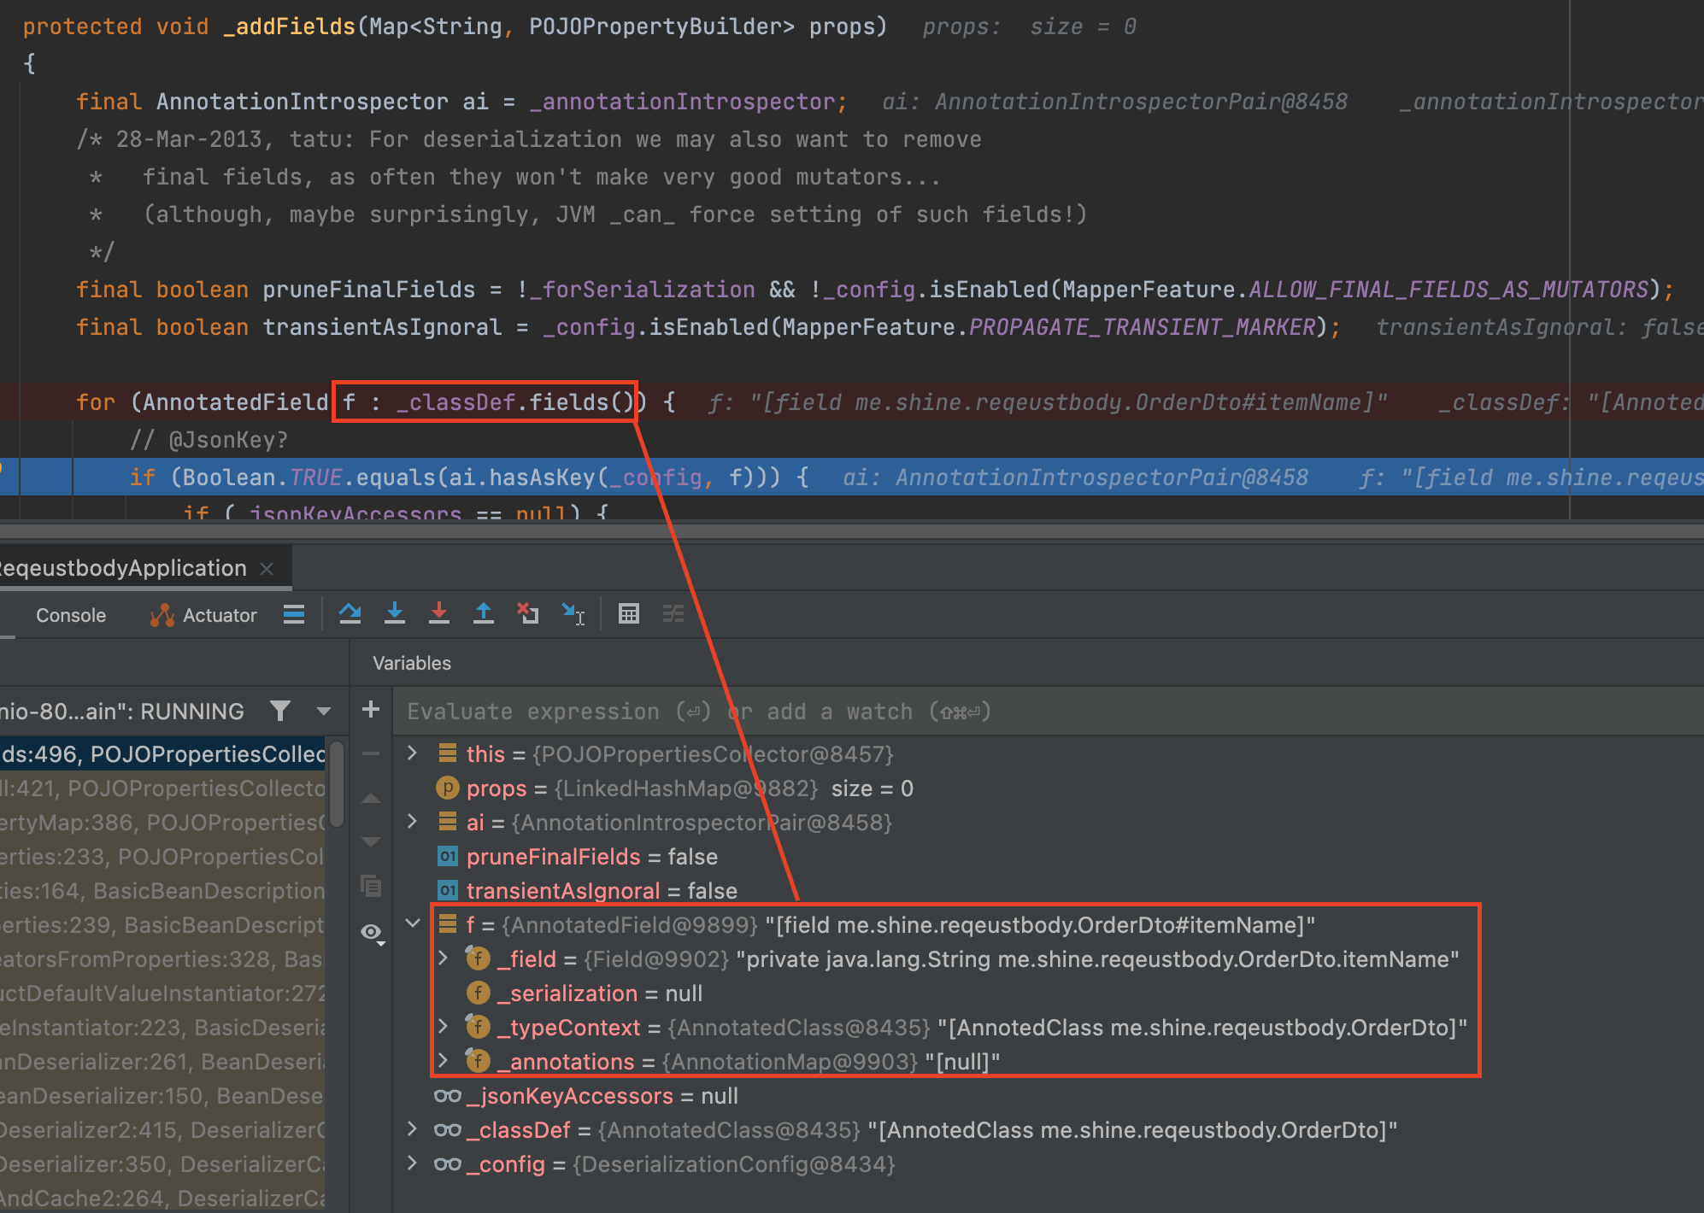Click Force Step Into red arrow
This screenshot has height=1213, width=1704.
[x=438, y=613]
